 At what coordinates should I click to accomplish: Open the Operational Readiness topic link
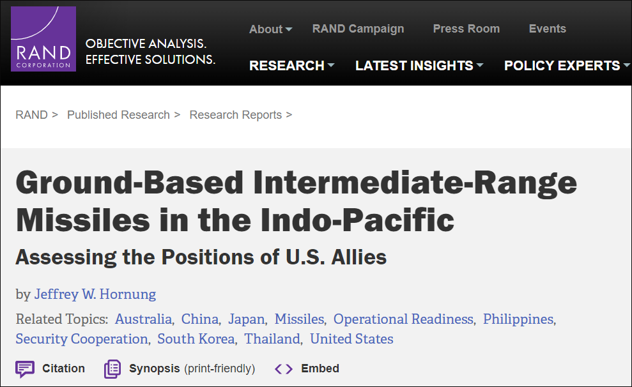point(403,319)
